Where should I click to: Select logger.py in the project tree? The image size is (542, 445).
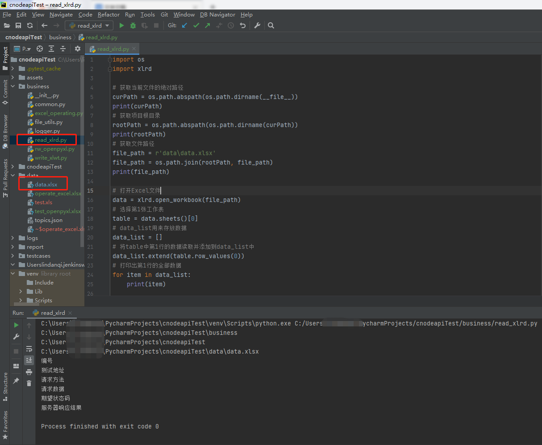click(47, 131)
